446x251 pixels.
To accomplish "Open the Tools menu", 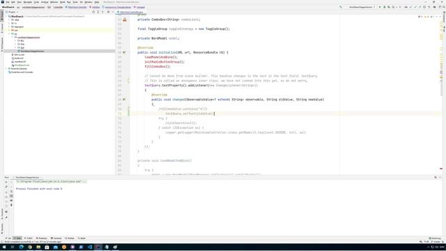I will click(75, 2).
